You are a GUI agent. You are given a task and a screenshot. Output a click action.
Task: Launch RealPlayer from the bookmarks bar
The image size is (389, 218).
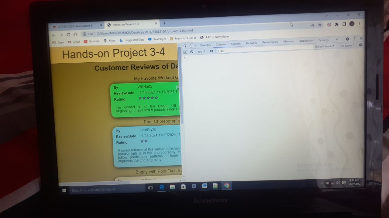point(159,39)
